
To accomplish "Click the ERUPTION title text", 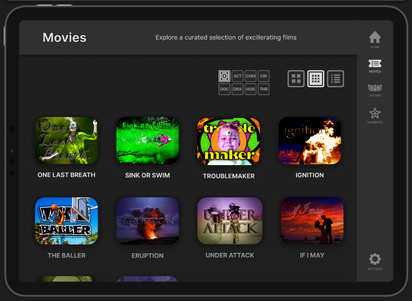I will pos(148,256).
